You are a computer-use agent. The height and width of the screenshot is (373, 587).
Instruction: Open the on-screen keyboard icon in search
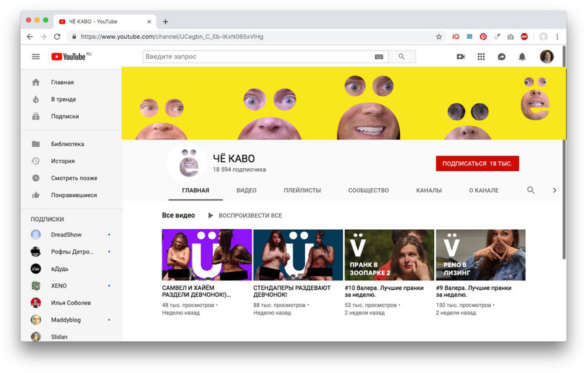pyautogui.click(x=379, y=57)
